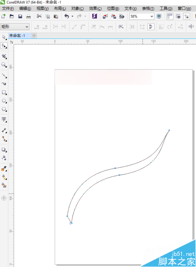The height and width of the screenshot is (267, 196).
Task: Click the Stretch or scale nodes button
Action: pos(161,27)
